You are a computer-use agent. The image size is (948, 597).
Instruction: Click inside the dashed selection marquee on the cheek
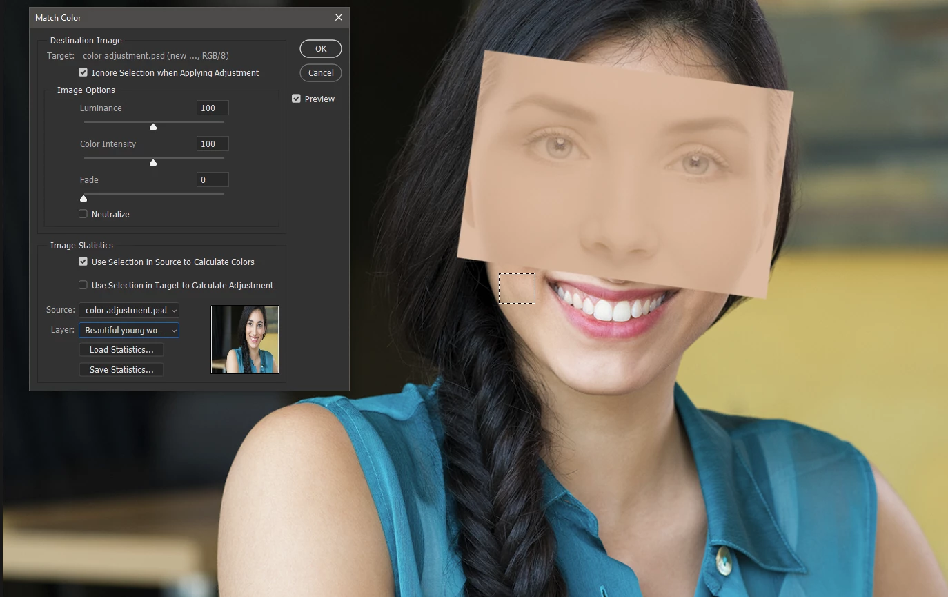point(517,288)
